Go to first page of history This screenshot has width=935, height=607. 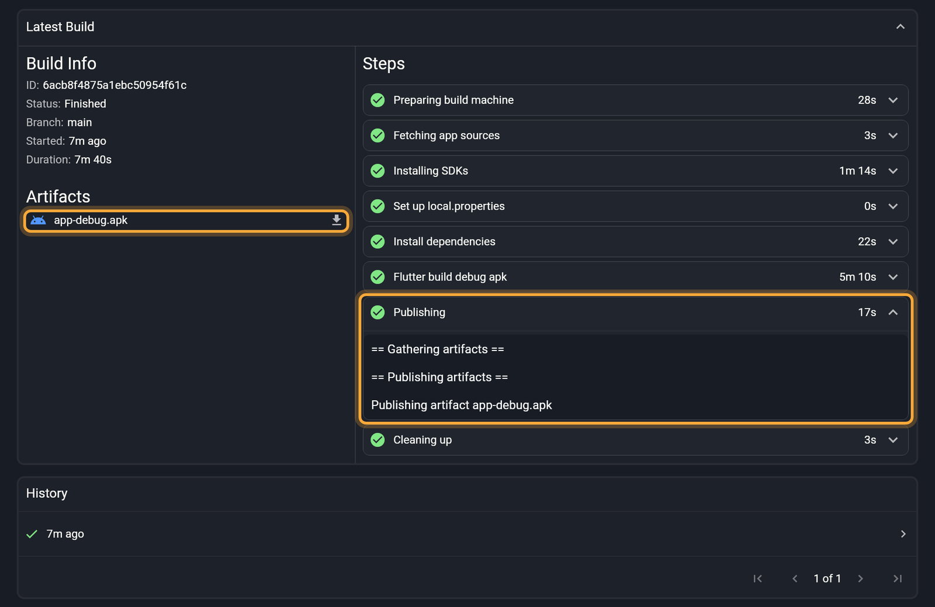tap(758, 578)
